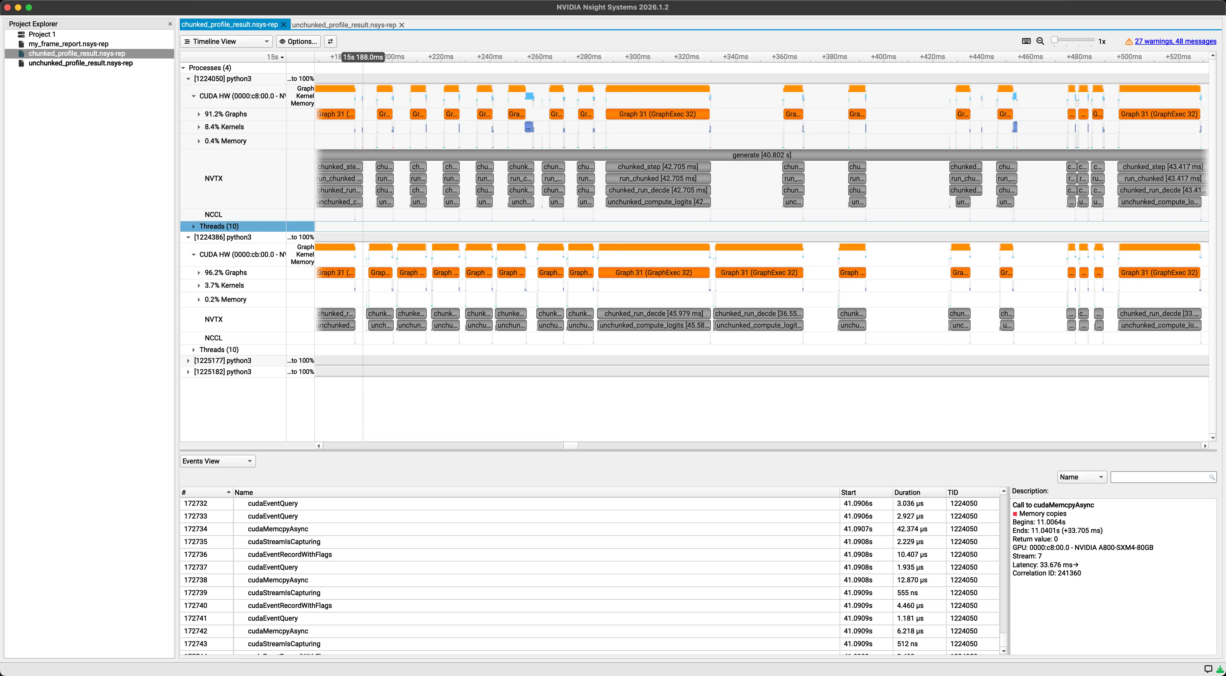Select my_frame_report.nsys-rep file in explorer
The width and height of the screenshot is (1226, 676).
point(68,44)
